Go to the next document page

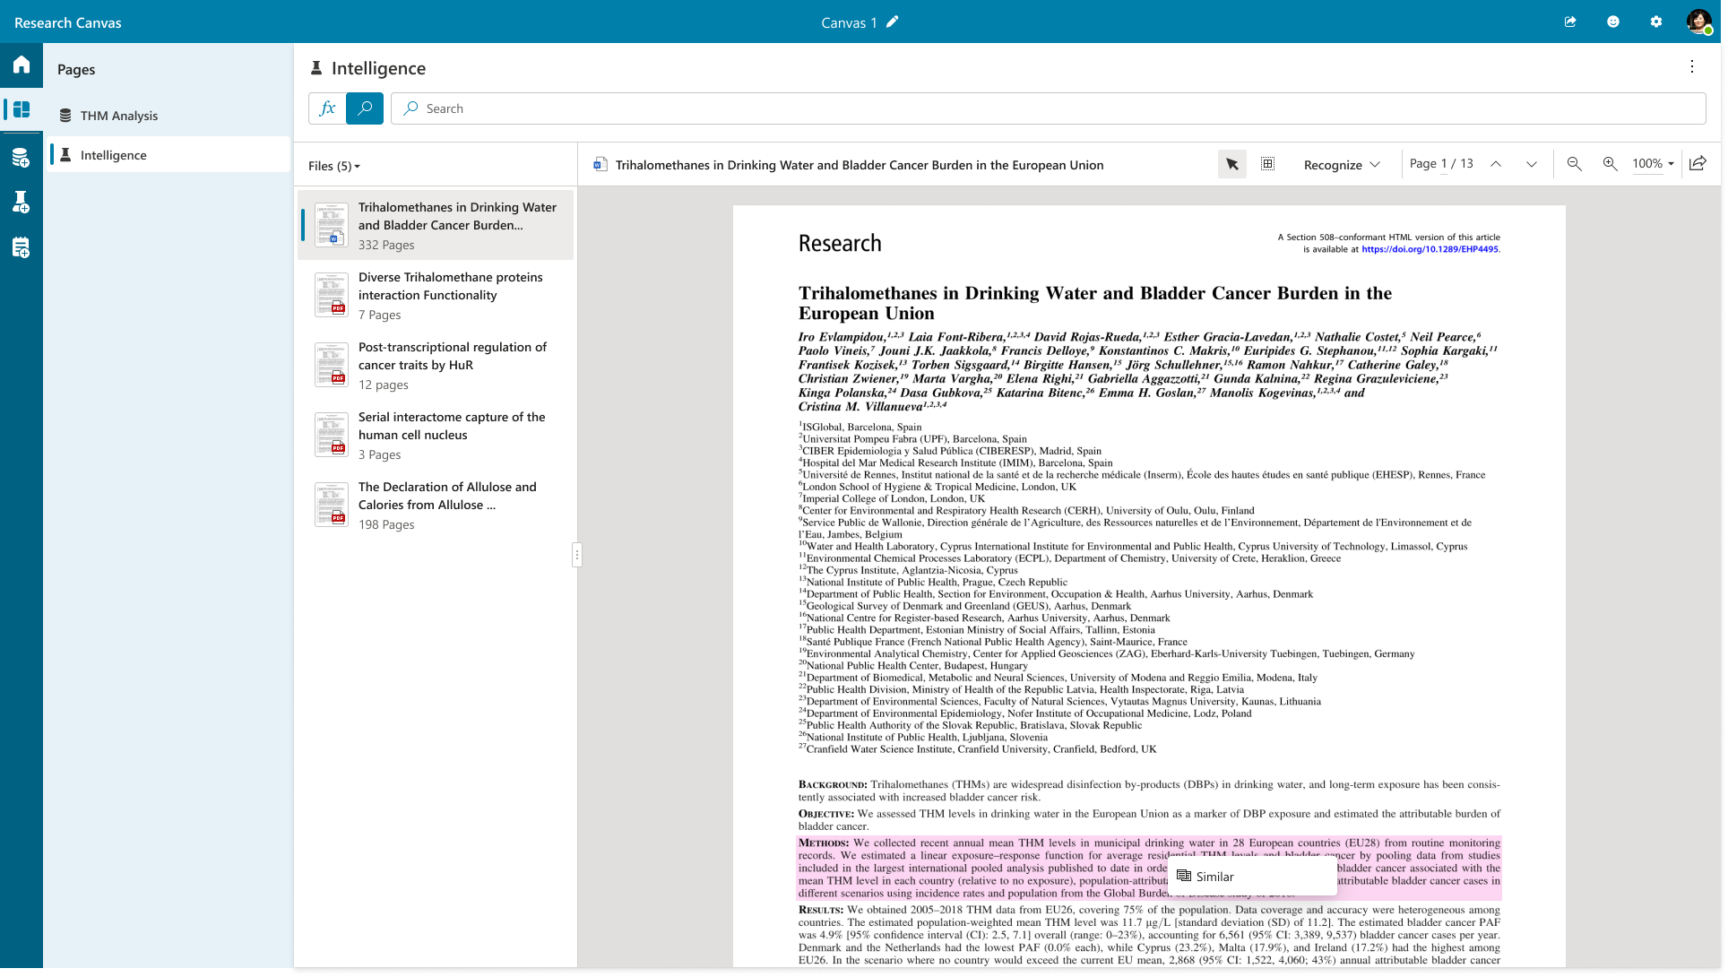[x=1531, y=164]
